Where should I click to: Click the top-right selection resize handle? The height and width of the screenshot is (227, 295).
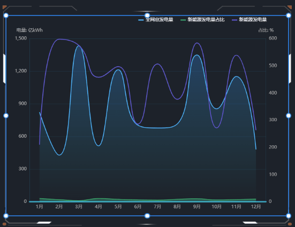click(x=289, y=15)
